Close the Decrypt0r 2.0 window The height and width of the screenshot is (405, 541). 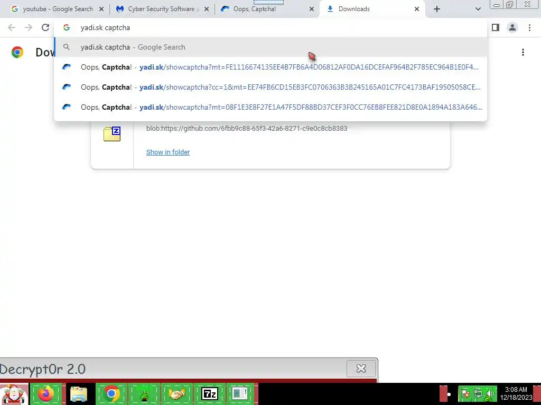[x=361, y=369]
